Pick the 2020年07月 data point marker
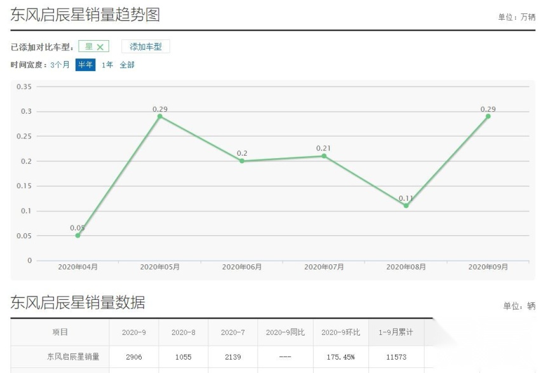Viewport: 541px width, 373px height. coord(324,156)
